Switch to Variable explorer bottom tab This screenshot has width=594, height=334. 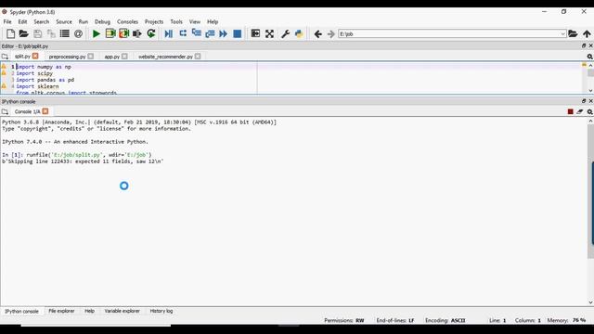click(122, 311)
